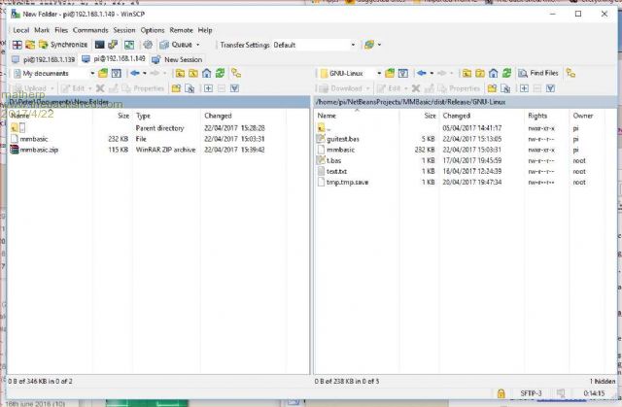
Task: Switch to the pi@192.168.1.139 session tab
Action: [44, 59]
